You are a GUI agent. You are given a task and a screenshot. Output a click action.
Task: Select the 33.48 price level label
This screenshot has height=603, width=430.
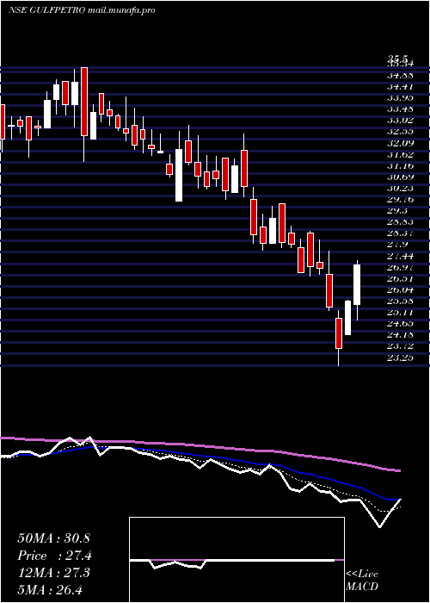point(402,109)
